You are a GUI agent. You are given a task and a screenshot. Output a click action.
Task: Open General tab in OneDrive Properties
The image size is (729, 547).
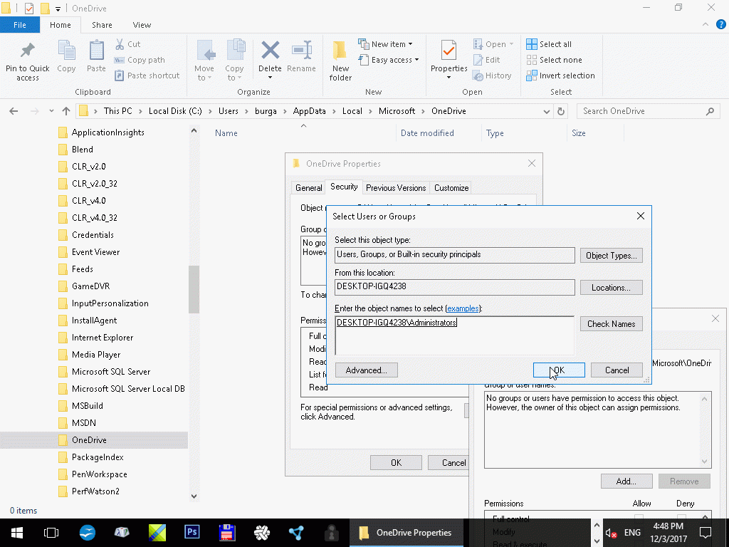pos(308,188)
